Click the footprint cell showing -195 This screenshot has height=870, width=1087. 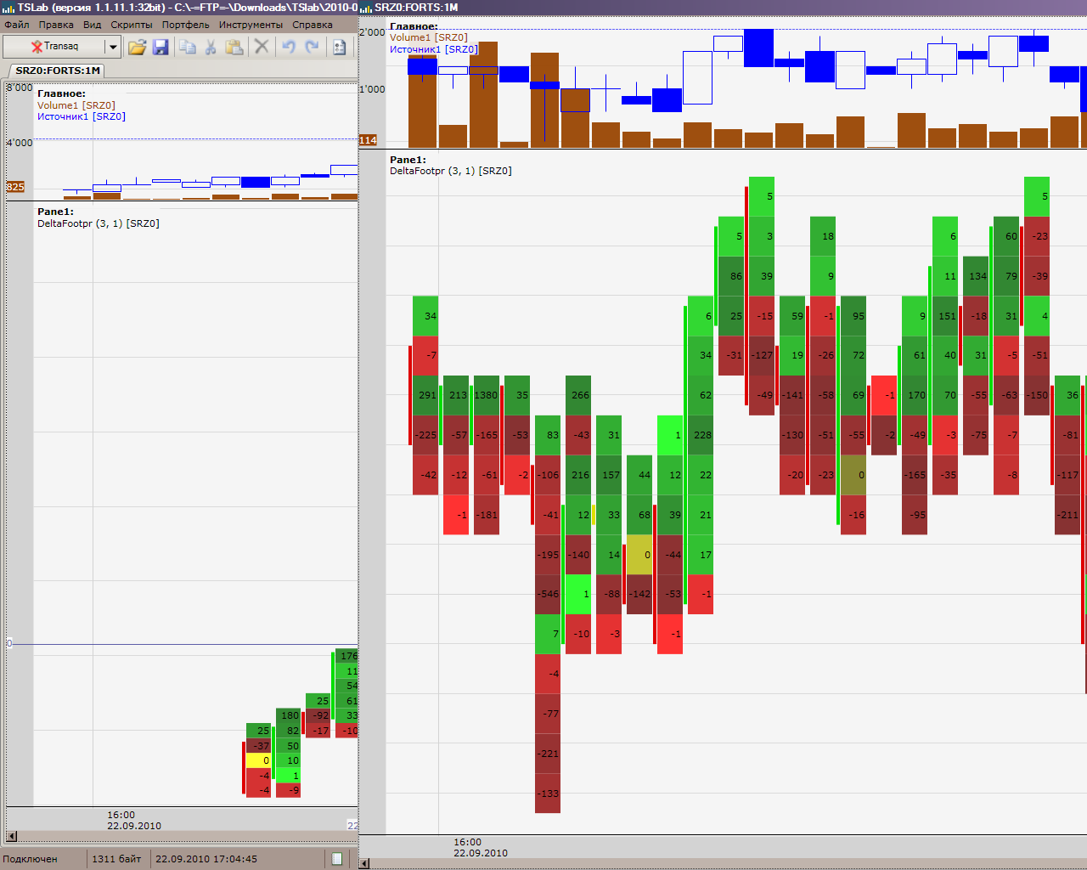click(x=548, y=555)
